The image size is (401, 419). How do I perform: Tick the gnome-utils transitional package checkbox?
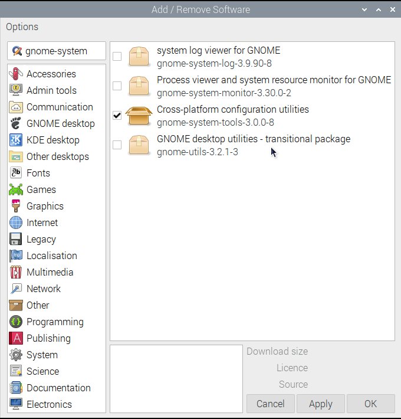coord(117,145)
